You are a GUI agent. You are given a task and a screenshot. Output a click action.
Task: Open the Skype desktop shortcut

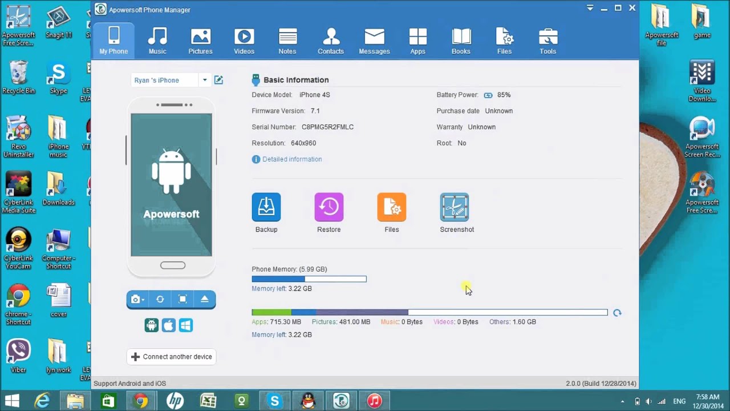tap(58, 78)
